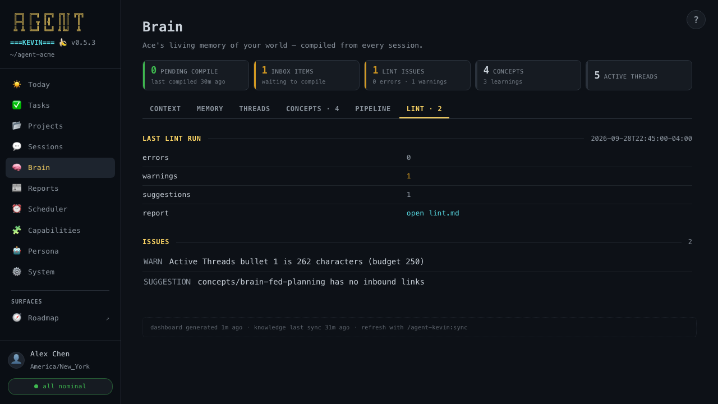Switch to the MEMORY tab
This screenshot has height=404, width=718.
coord(210,109)
